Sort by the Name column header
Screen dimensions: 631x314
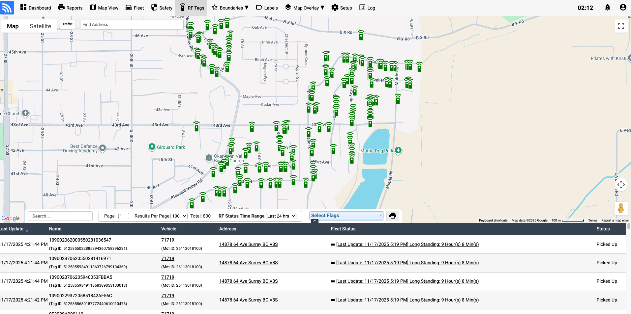coord(55,229)
